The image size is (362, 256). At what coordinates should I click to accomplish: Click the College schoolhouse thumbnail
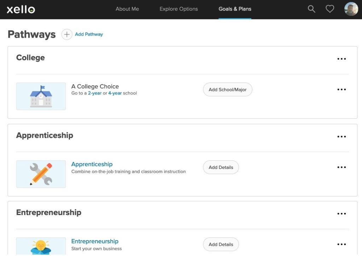click(x=41, y=96)
